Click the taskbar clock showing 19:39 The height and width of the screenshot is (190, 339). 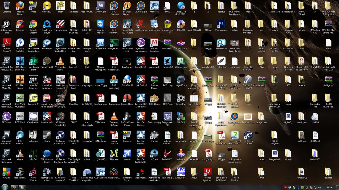(329, 187)
